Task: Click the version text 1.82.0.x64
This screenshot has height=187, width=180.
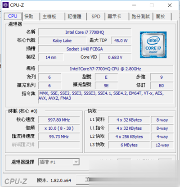Action: pos(61,180)
